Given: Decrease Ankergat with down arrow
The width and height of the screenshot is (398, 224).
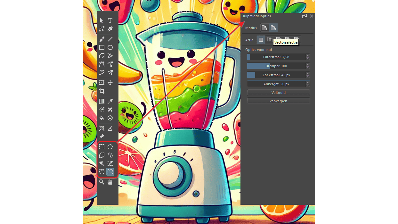Looking at the screenshot, I should point(308,86).
